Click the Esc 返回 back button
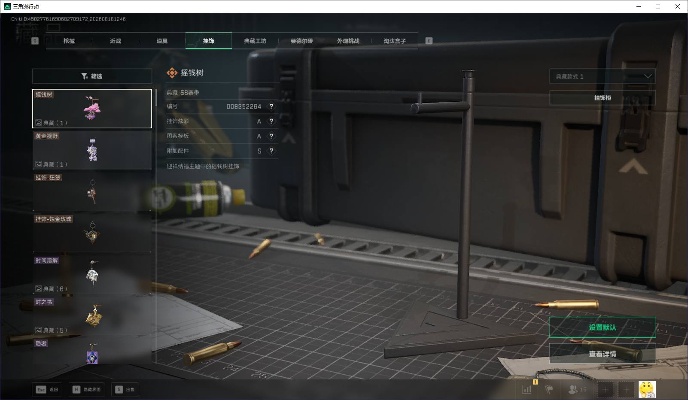Viewport: 688px width, 400px height. [47, 390]
